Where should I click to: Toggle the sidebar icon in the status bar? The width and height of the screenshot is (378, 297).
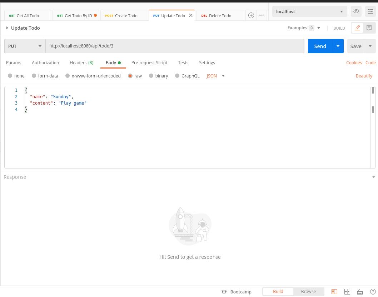click(x=334, y=292)
